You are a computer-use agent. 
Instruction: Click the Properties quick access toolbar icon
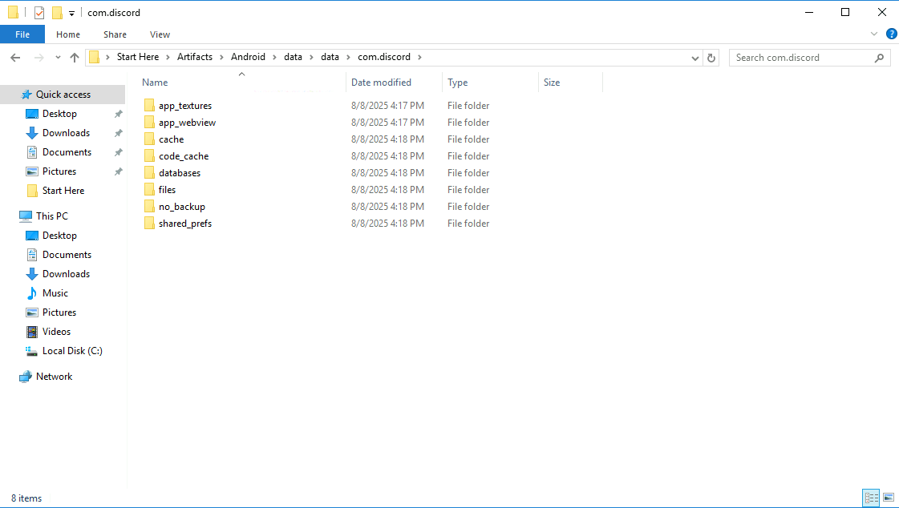[x=39, y=13]
